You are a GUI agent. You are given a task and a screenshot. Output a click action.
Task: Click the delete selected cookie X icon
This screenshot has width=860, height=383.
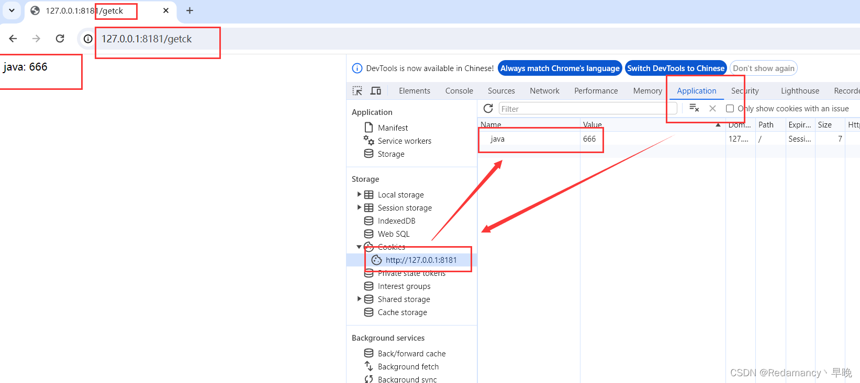[x=712, y=108]
